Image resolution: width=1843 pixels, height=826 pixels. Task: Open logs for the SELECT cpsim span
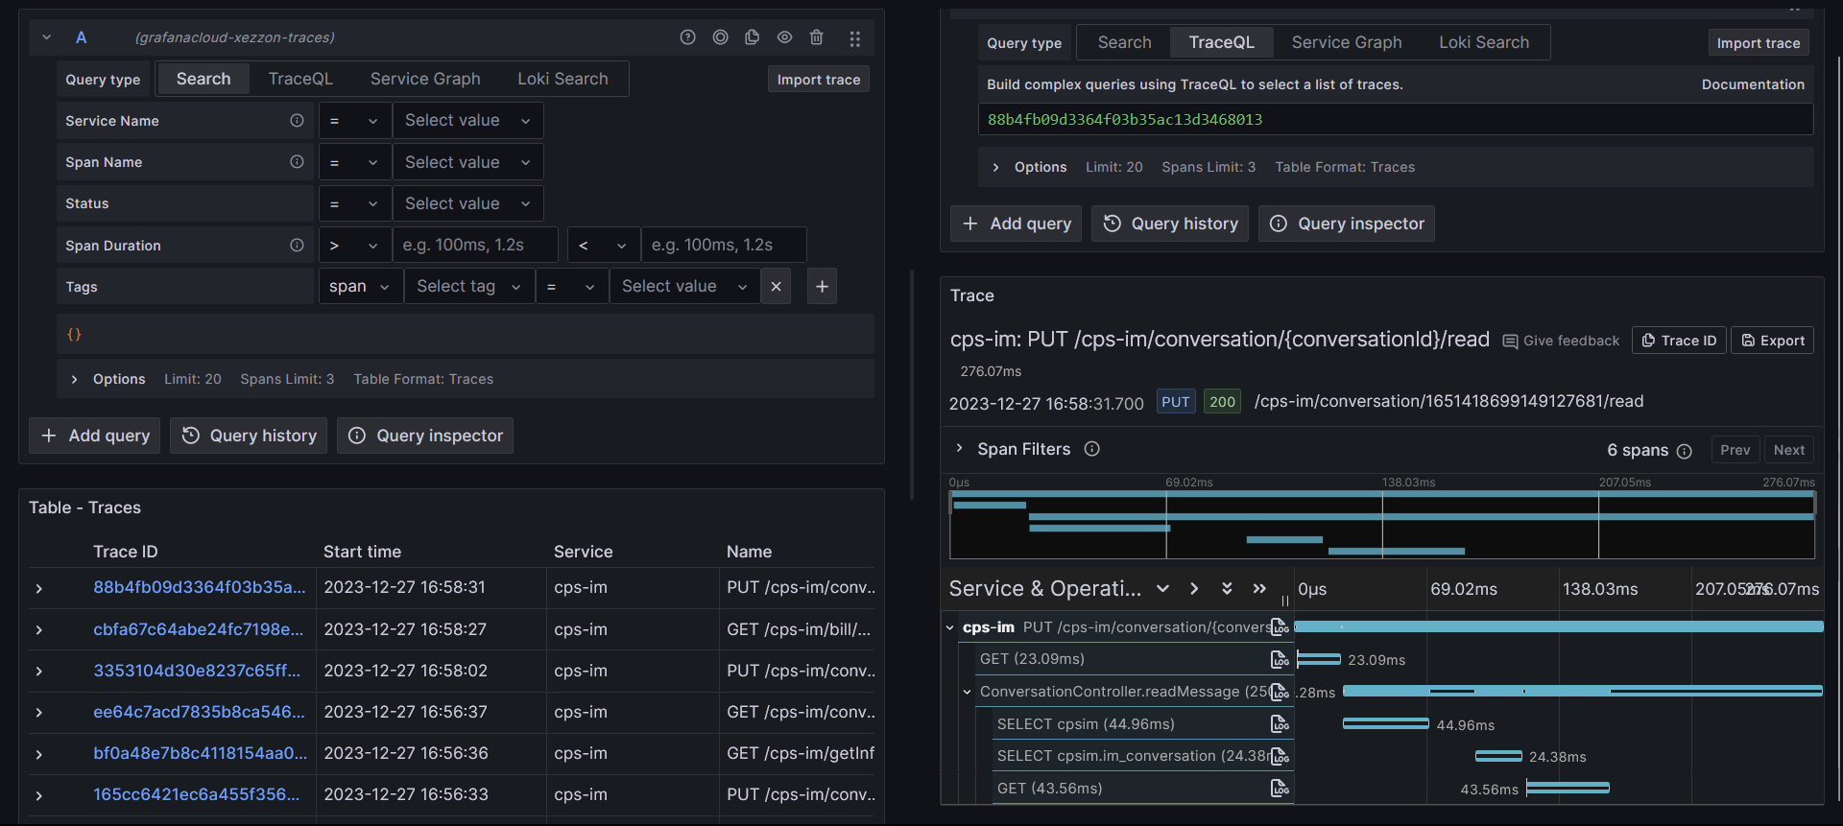(1279, 724)
